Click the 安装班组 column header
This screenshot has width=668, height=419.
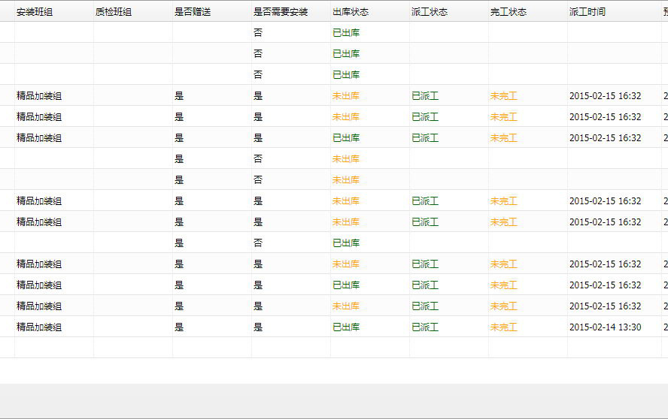pos(35,12)
